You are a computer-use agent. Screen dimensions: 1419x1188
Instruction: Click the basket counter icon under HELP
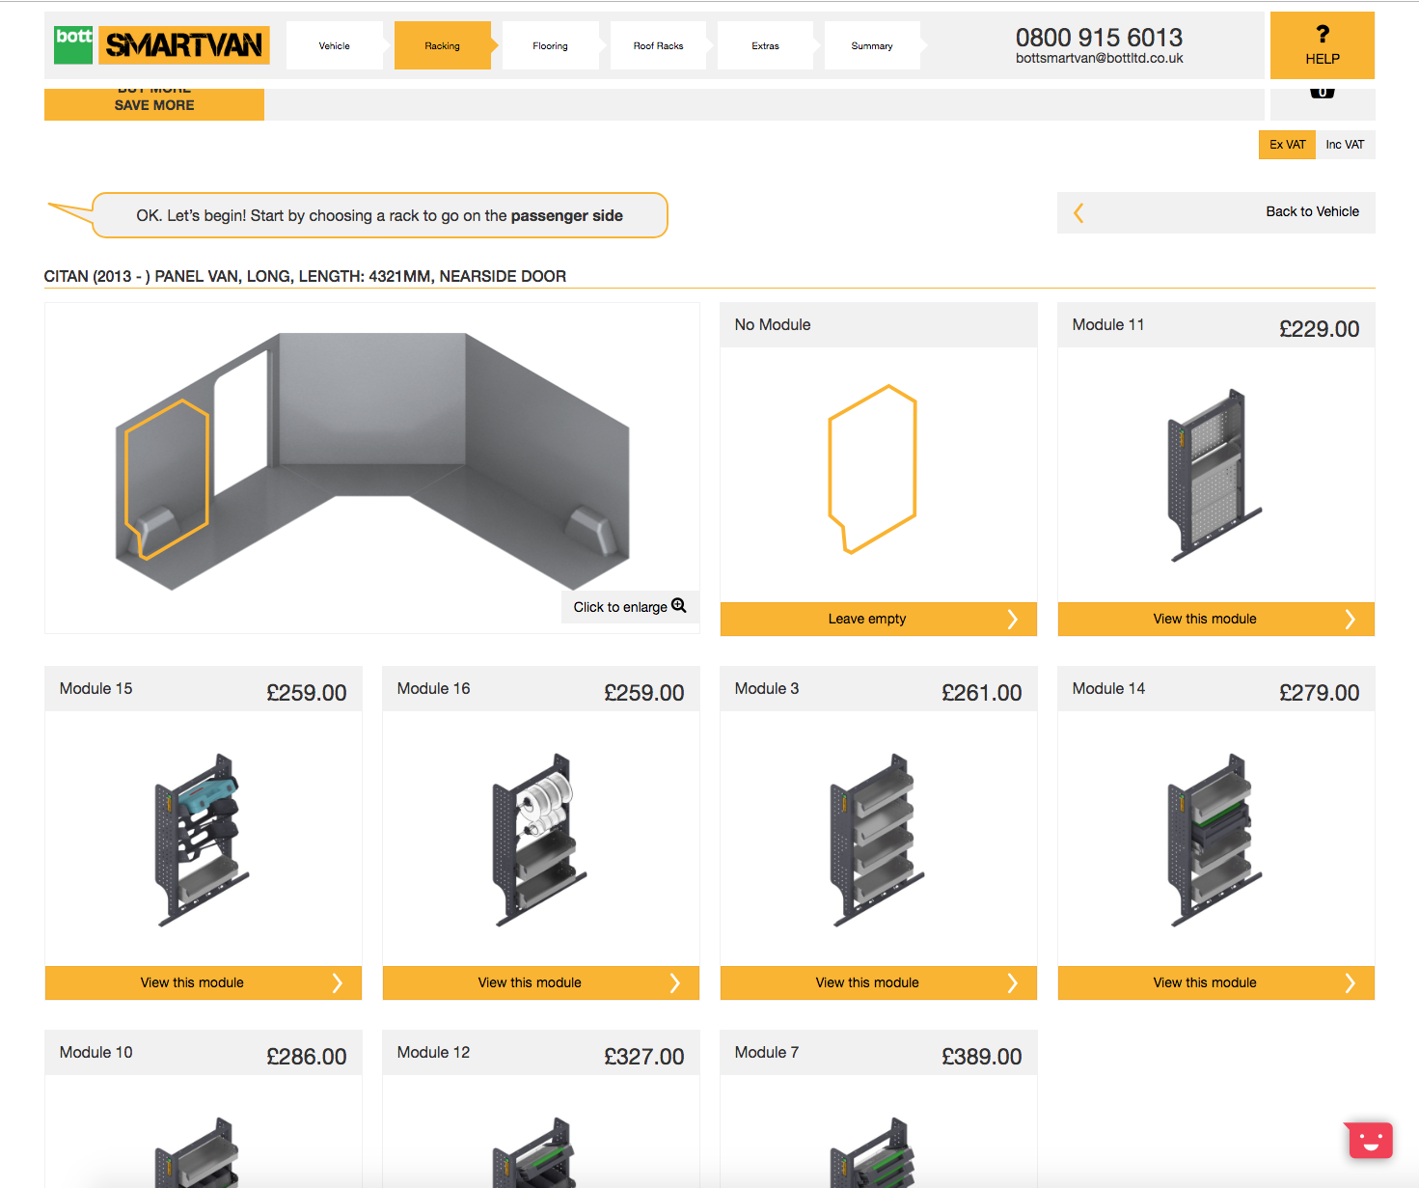pos(1322,93)
